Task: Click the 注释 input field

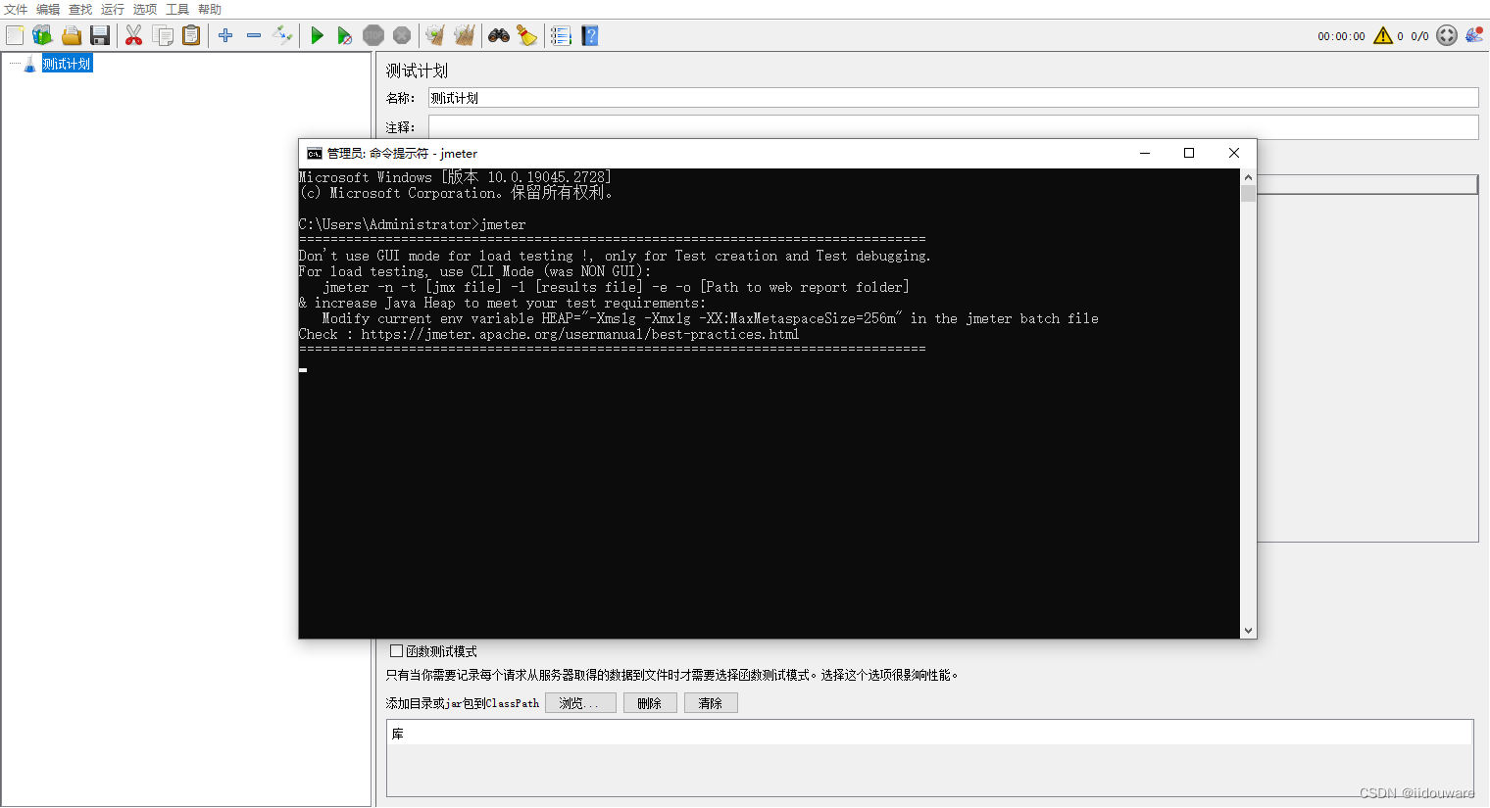Action: click(953, 127)
